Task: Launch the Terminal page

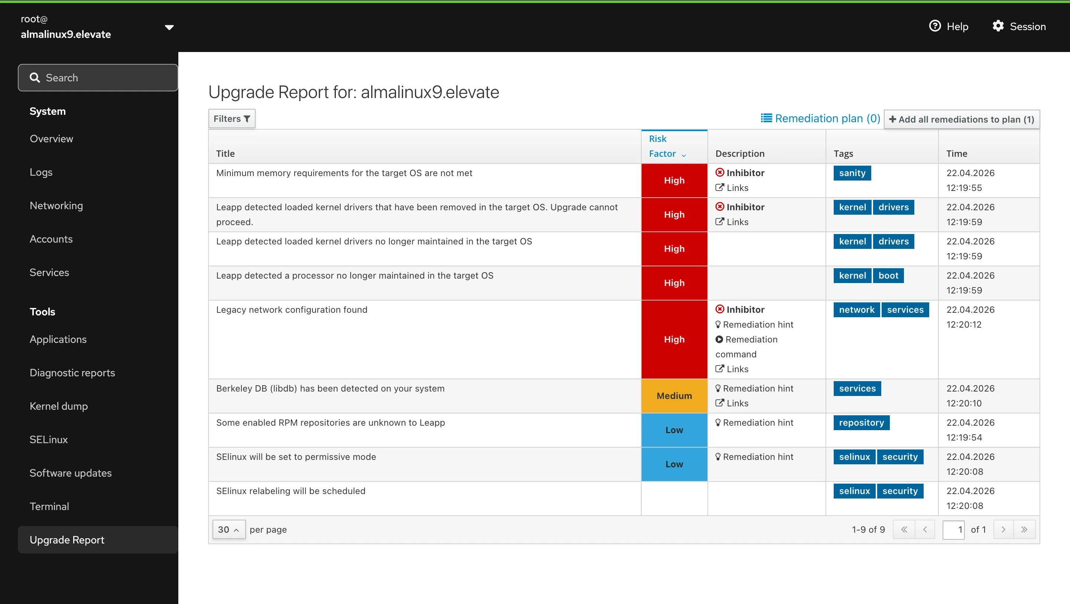Action: (49, 506)
